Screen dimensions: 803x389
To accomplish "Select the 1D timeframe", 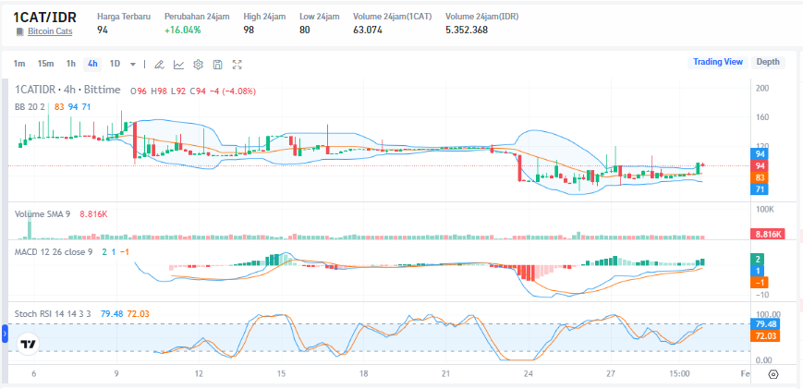I will coord(116,64).
